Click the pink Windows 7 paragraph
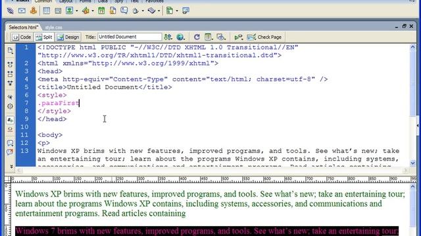 (207, 231)
